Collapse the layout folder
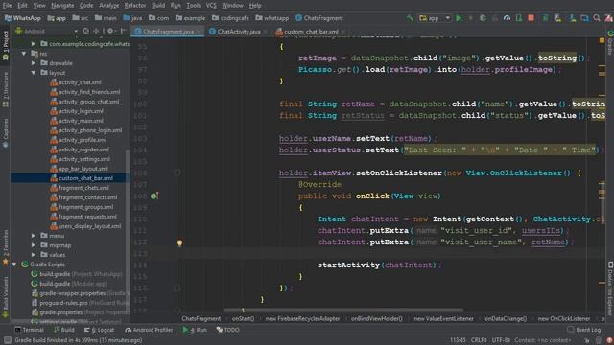This screenshot has width=614, height=345. coord(34,73)
